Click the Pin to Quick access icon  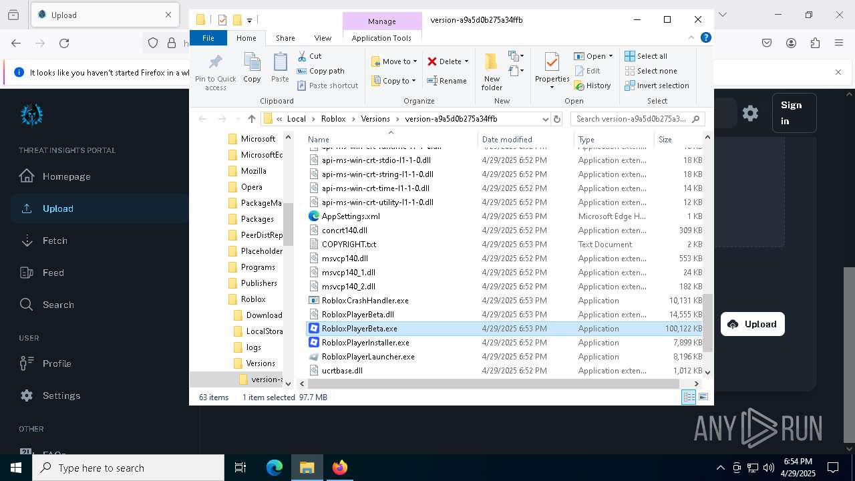215,72
